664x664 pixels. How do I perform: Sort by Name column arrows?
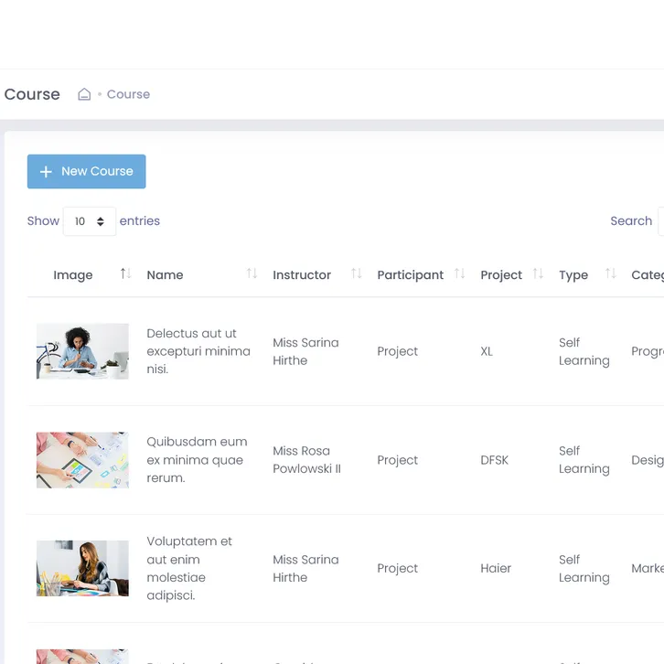(252, 274)
